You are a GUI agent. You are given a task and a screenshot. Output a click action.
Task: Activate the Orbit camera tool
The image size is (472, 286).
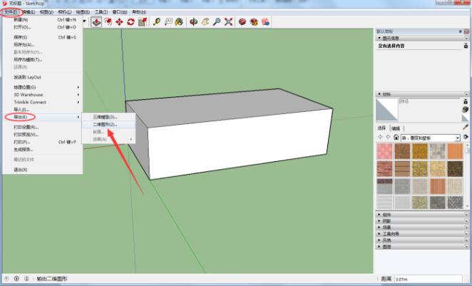193,22
